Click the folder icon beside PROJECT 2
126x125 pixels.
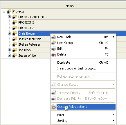click(x=15, y=22)
